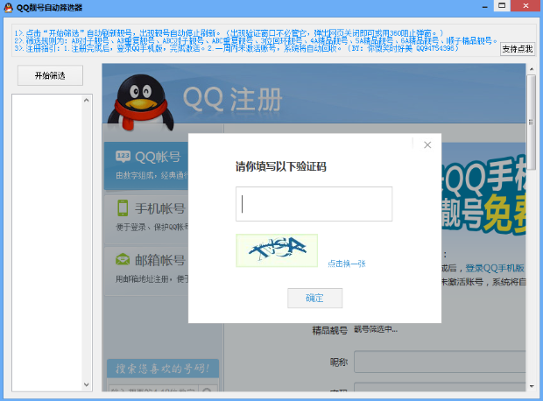Click the green envelope mail icon
Image resolution: width=543 pixels, height=401 pixels.
tap(123, 259)
